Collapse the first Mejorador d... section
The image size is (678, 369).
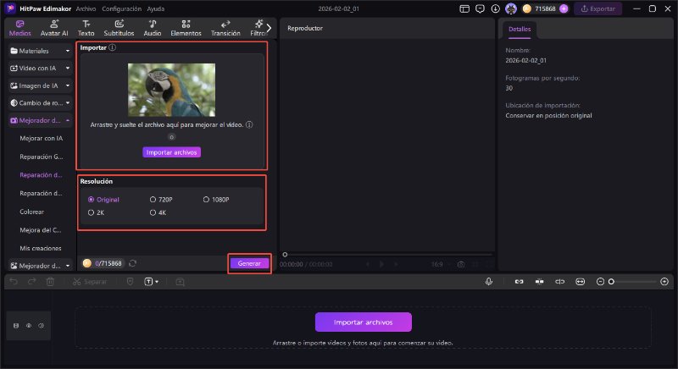tap(40, 120)
